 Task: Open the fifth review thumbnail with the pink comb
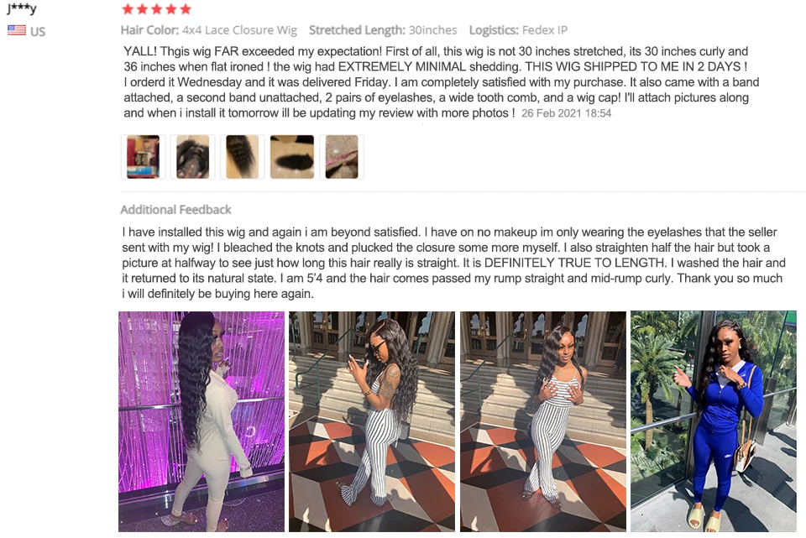pos(342,157)
